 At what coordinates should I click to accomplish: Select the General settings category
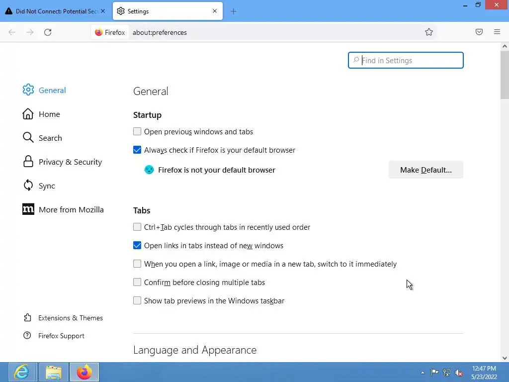pyautogui.click(x=52, y=91)
